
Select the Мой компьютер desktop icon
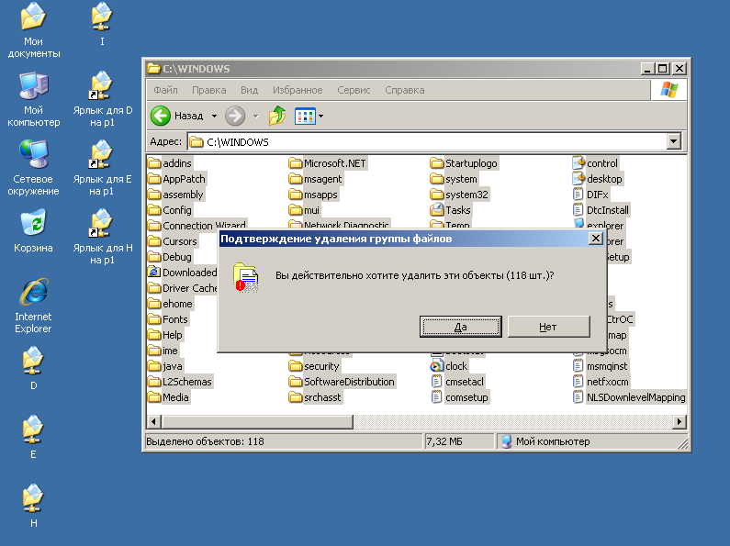tap(33, 87)
